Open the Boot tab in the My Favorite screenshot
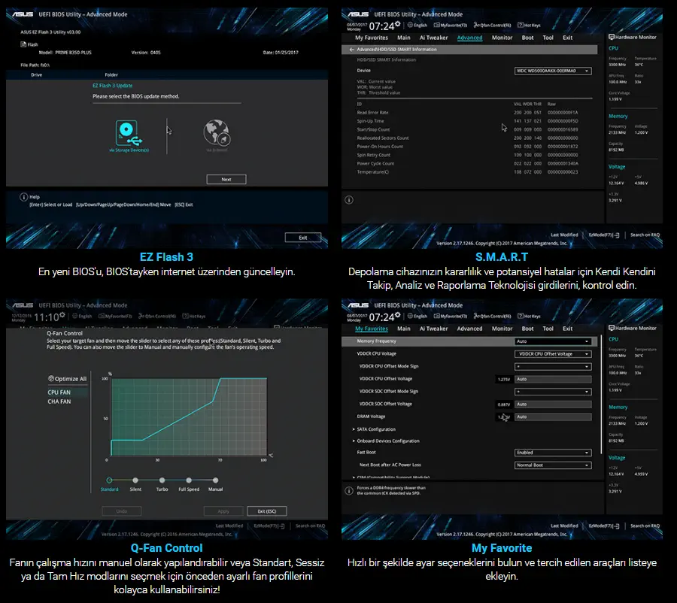Screen dimensions: 677x603 (x=527, y=329)
